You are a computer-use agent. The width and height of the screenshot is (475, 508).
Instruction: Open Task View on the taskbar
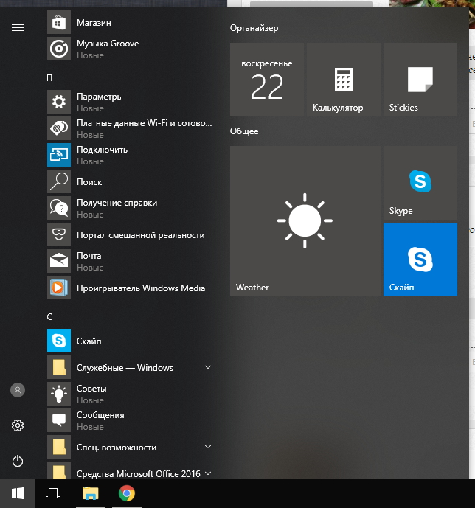[53, 493]
